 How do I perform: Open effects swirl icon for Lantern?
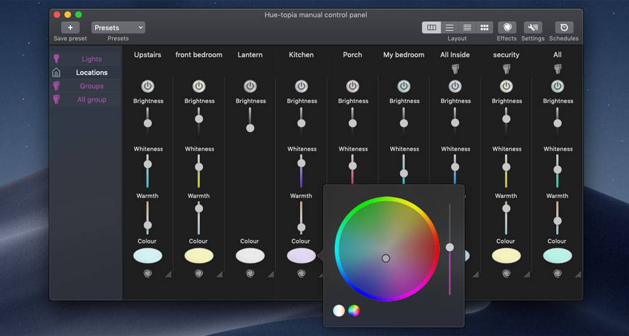point(250,273)
